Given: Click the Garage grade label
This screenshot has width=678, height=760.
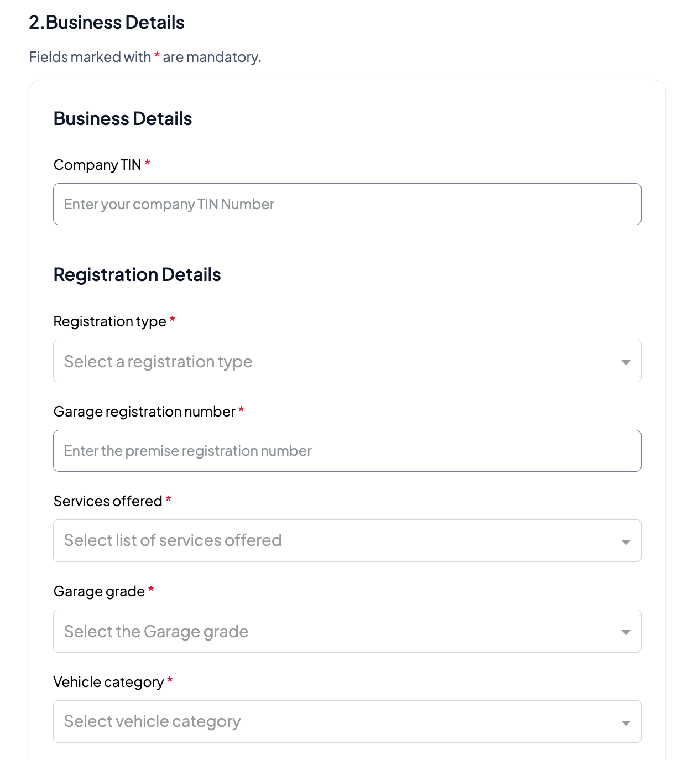Looking at the screenshot, I should pos(99,591).
